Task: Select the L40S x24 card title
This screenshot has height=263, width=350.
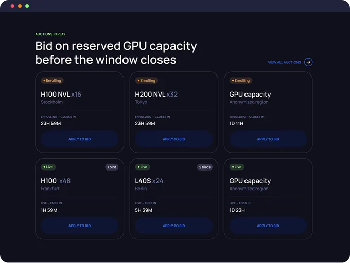Action: pos(149,181)
